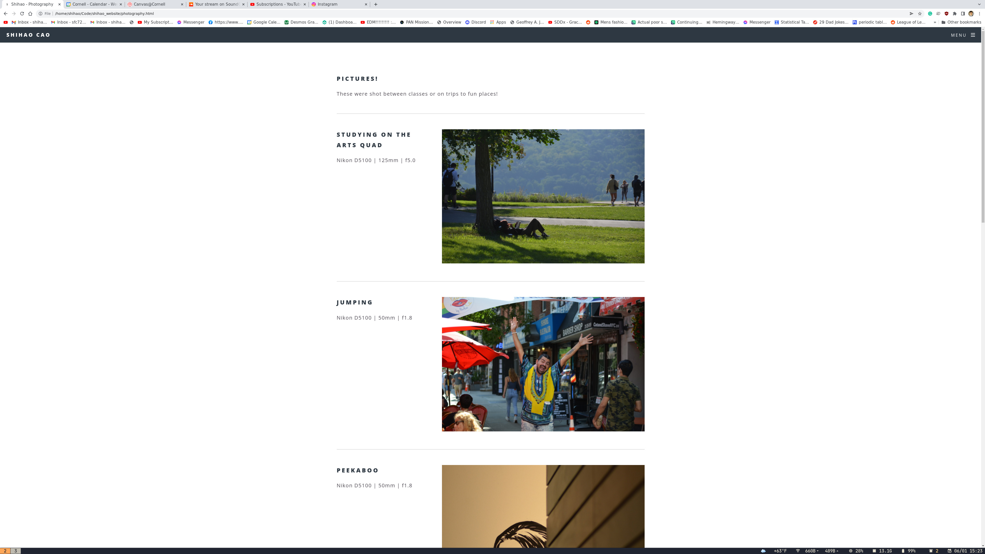Close the Canvas@Cornell tab
Image resolution: width=985 pixels, height=554 pixels.
click(182, 4)
